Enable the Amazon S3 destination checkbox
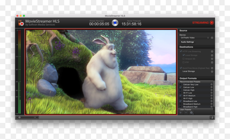Image resolution: width=230 pixels, height=140 pixels. [183, 59]
